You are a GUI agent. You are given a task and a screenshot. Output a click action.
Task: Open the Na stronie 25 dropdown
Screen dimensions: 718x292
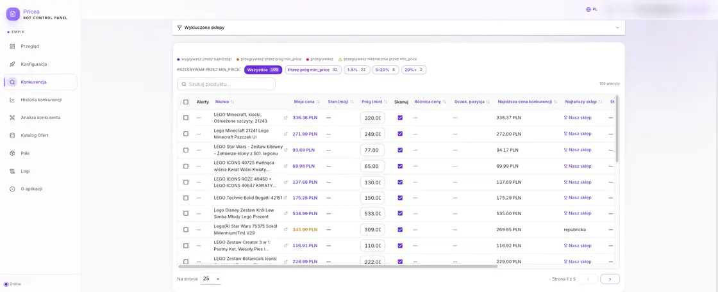[x=211, y=279]
